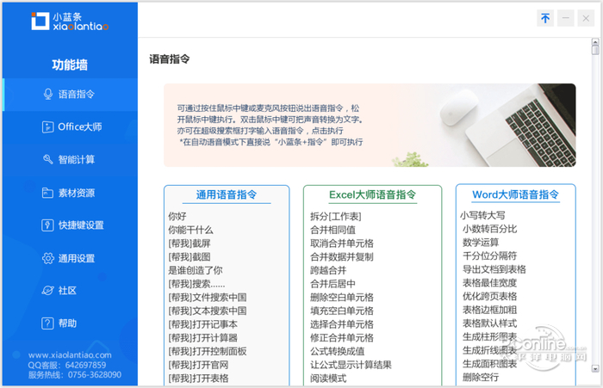
Task: Click the 社区 planet icon
Action: point(47,291)
